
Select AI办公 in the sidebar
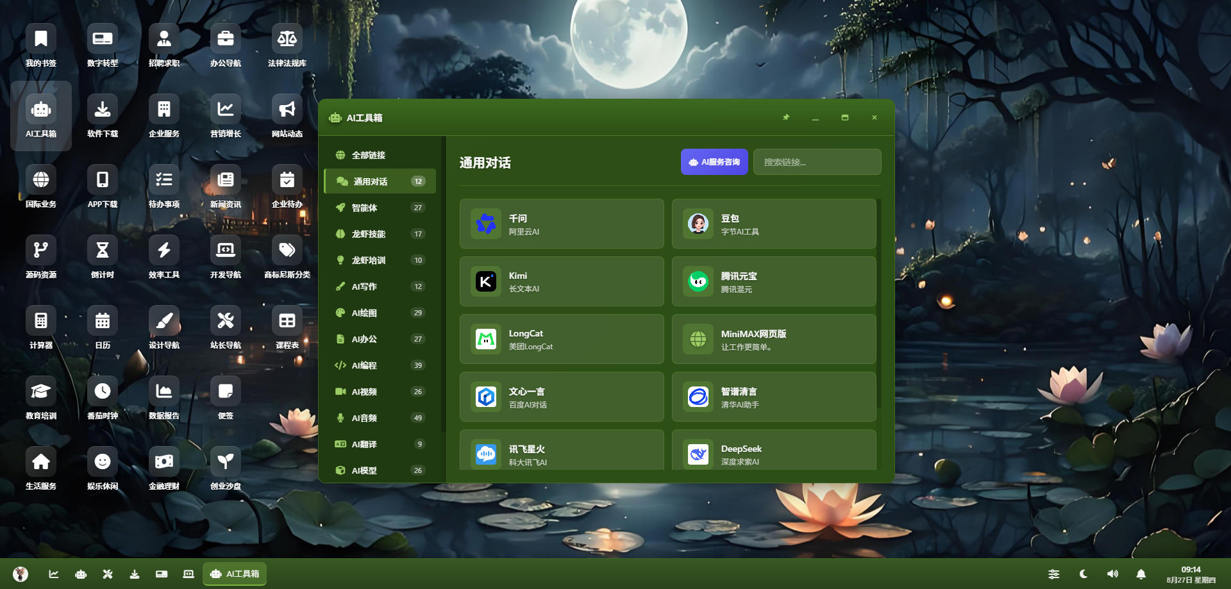(x=380, y=339)
